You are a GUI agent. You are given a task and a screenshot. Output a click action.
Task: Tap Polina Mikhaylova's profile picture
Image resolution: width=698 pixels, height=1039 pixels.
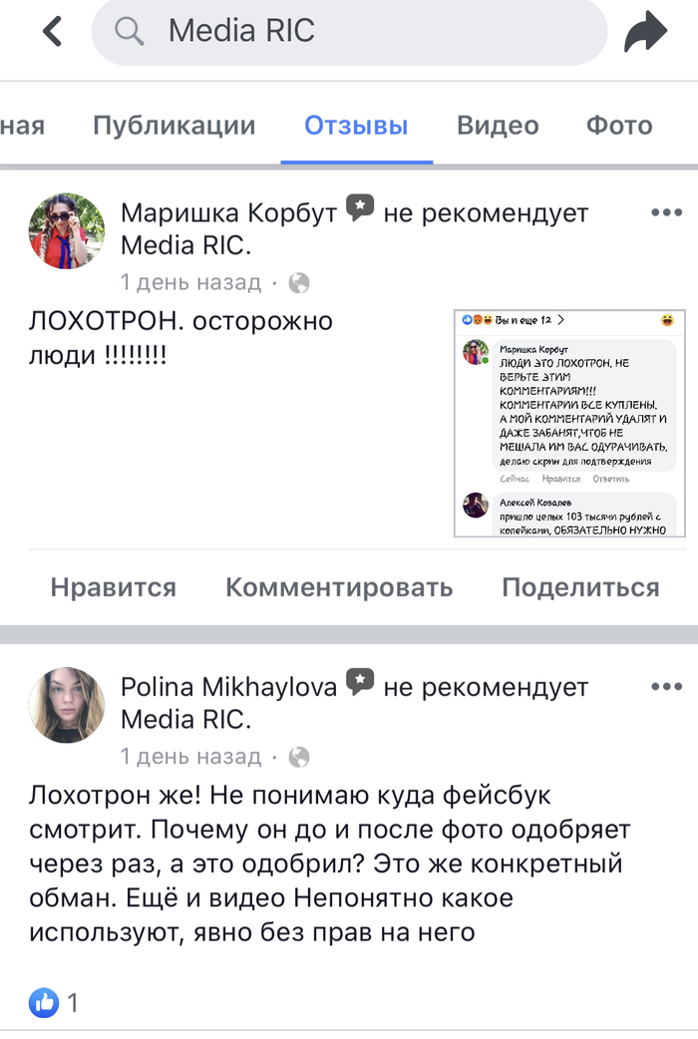(66, 705)
